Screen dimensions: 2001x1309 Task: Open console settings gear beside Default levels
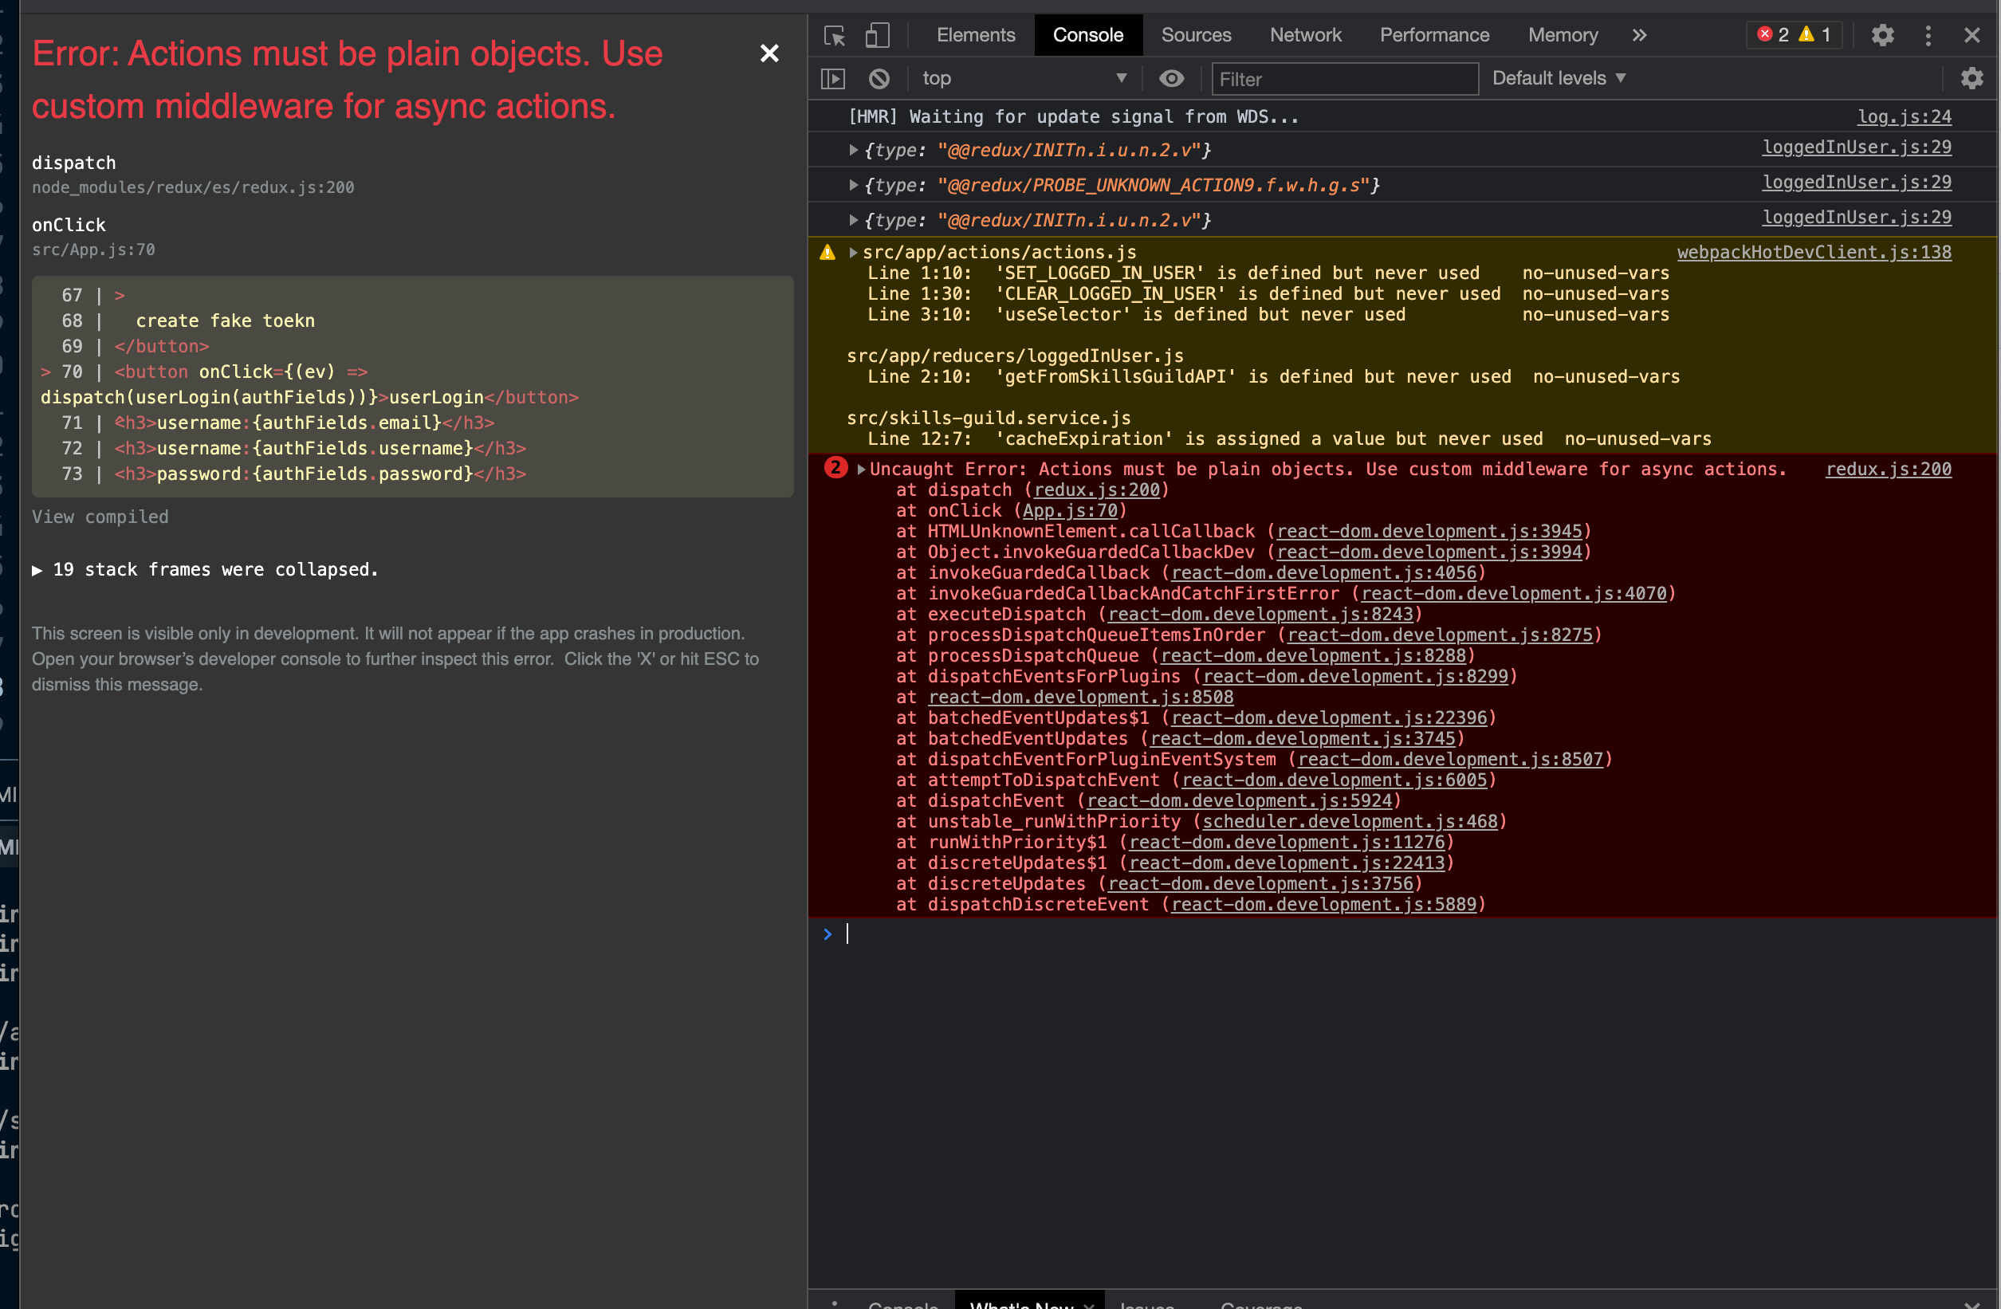pos(1972,78)
